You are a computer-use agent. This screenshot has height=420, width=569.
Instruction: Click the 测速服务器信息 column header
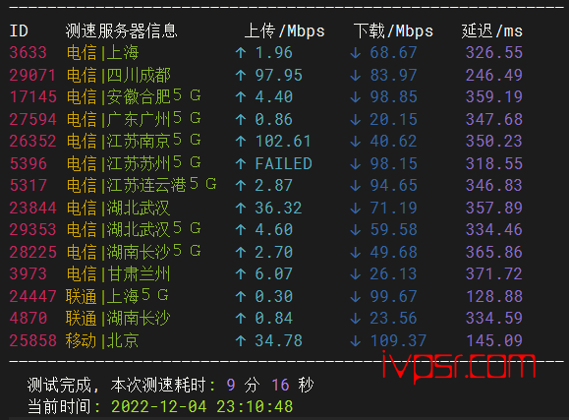122,30
